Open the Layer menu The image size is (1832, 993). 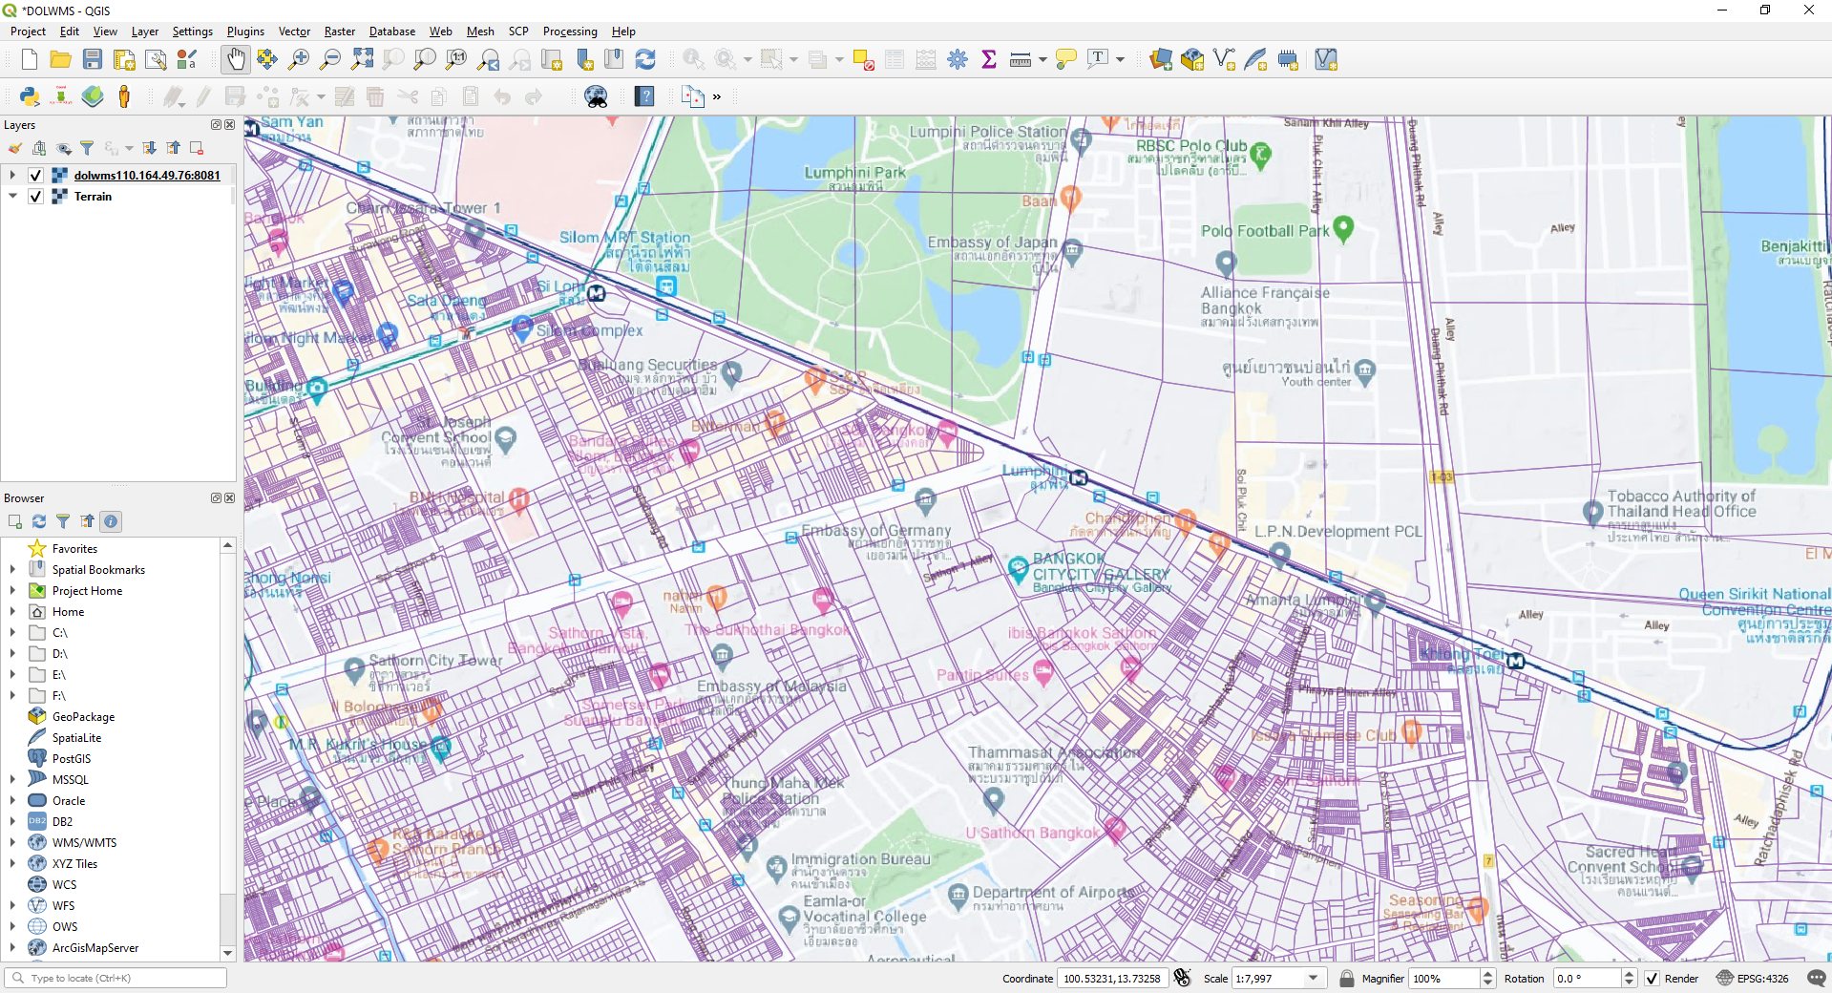pyautogui.click(x=145, y=32)
